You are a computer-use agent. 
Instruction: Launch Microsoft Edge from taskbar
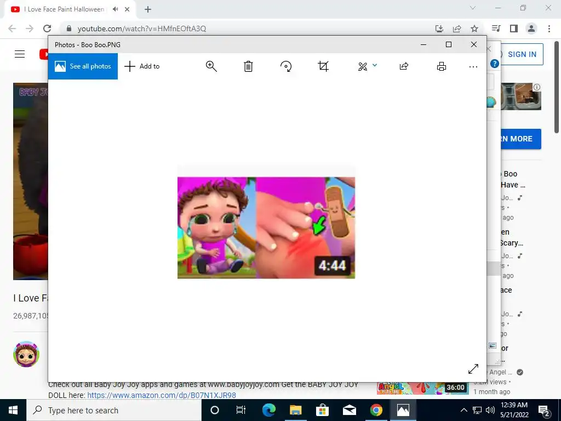268,410
